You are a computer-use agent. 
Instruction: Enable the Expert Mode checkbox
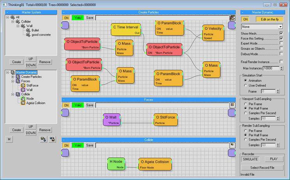(x=281, y=44)
